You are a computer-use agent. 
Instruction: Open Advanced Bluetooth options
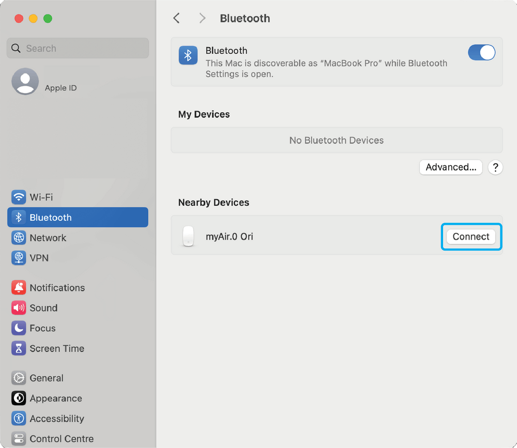coord(450,167)
